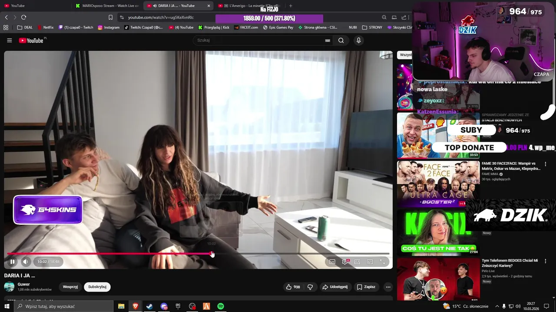Image resolution: width=556 pixels, height=312 pixels.
Task: Click the progress bar scrubber handle
Action: (212, 254)
